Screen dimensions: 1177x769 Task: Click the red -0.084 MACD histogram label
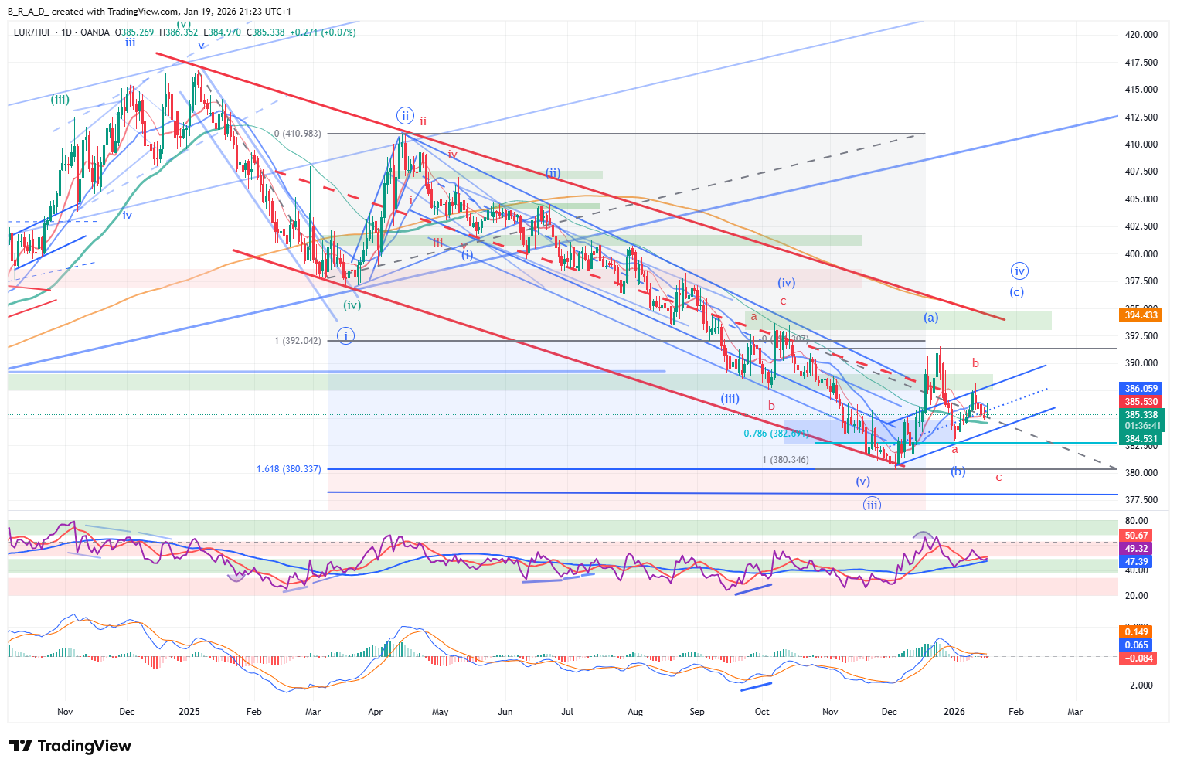tap(1136, 658)
